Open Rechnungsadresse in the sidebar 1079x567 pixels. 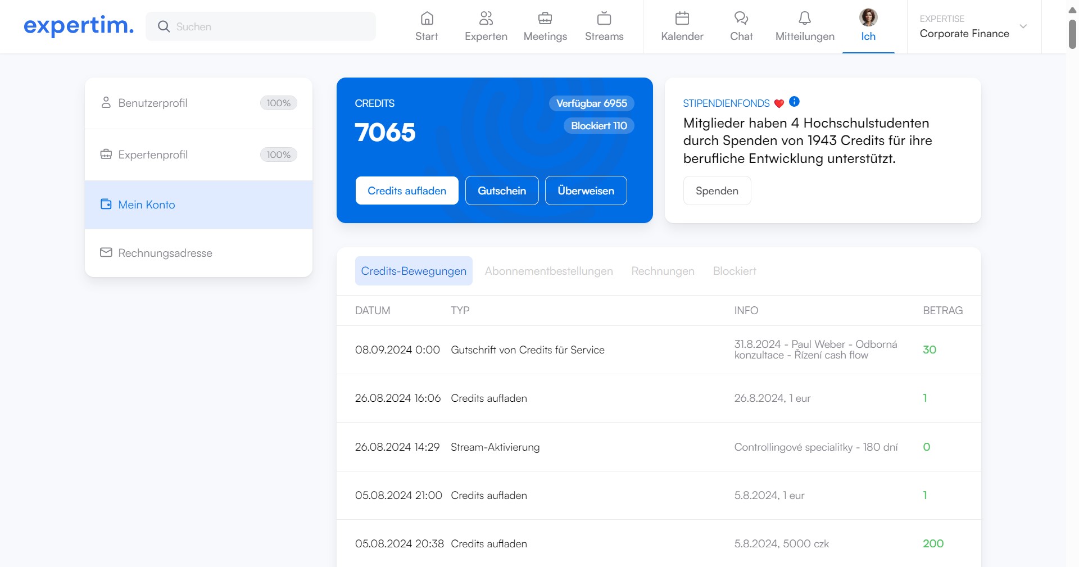[x=165, y=253]
